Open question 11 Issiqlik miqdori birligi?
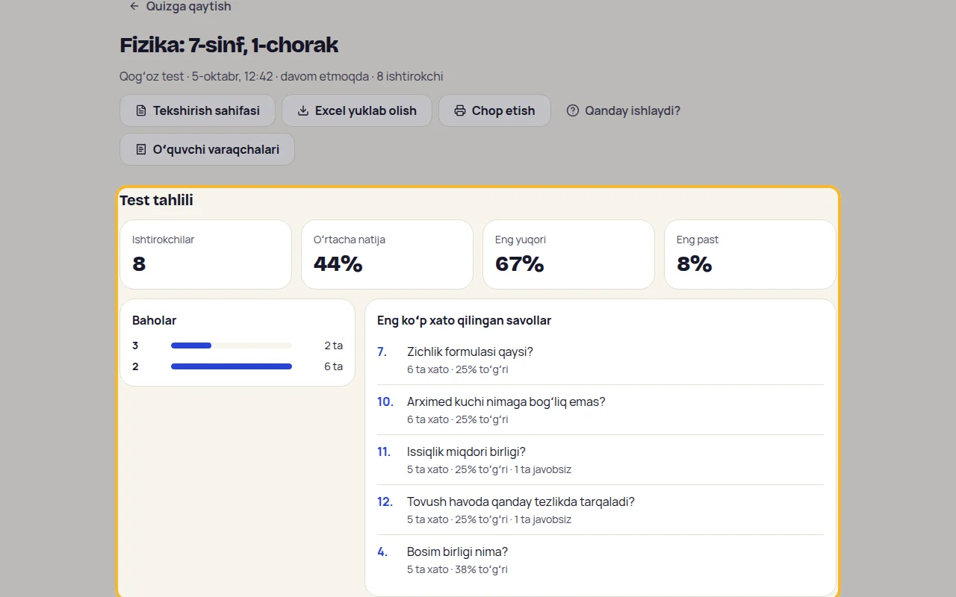The width and height of the screenshot is (956, 597). (600, 460)
